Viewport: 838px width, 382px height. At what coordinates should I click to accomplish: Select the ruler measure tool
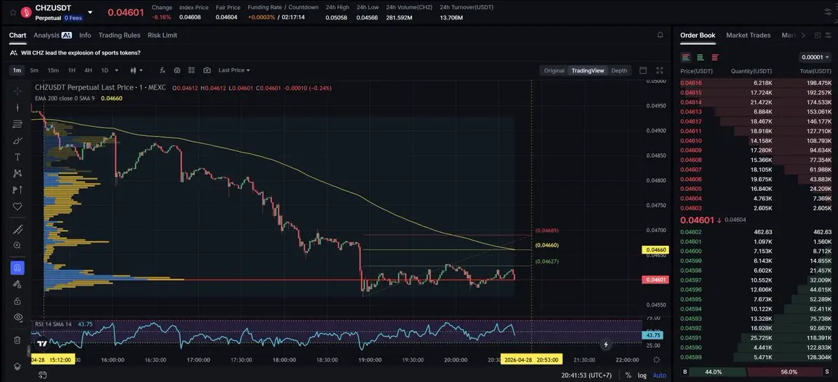[17, 229]
